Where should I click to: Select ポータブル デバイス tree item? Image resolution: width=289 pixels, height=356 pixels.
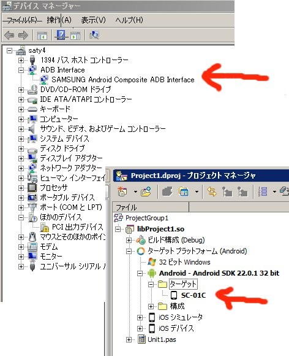click(x=67, y=198)
